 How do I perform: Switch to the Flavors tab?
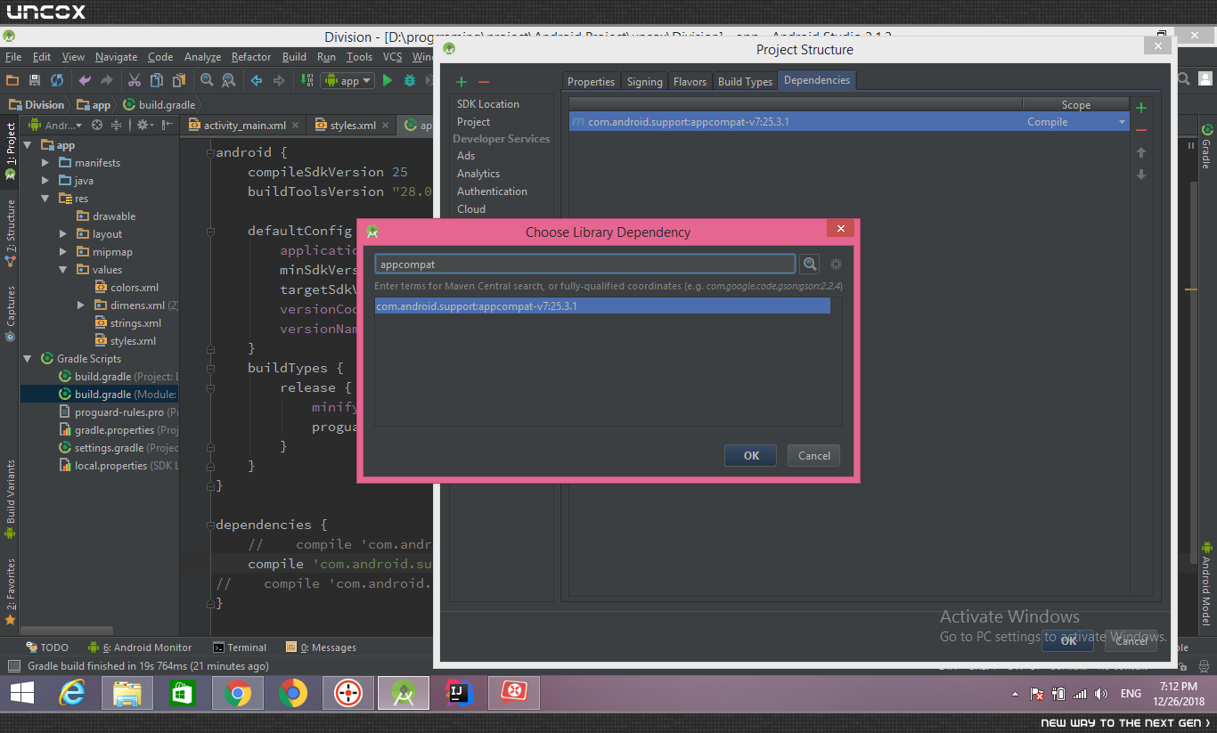690,82
